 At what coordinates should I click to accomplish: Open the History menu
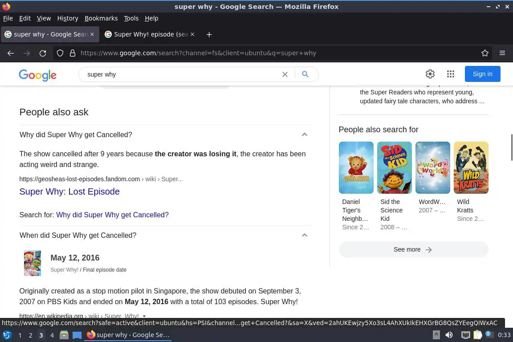68,18
